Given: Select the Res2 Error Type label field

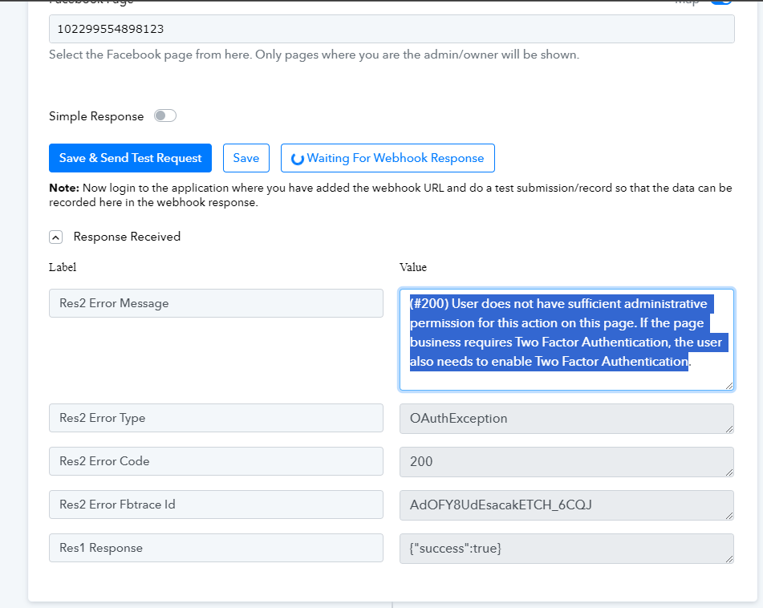Looking at the screenshot, I should (x=216, y=418).
